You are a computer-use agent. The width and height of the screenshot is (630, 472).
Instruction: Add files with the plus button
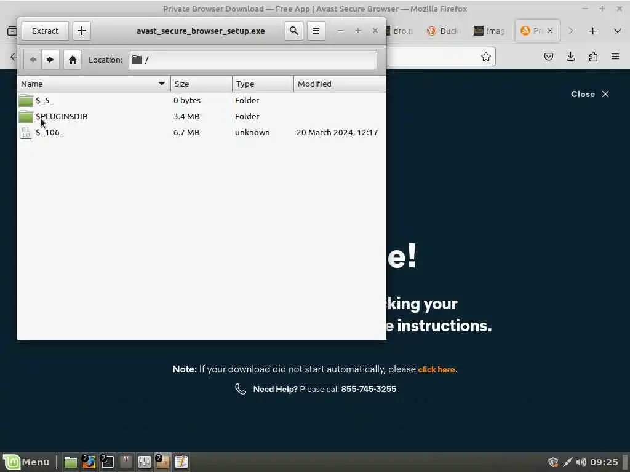82,31
